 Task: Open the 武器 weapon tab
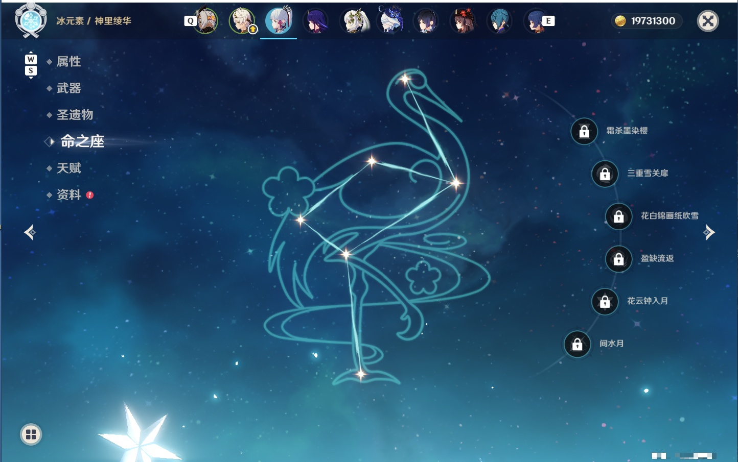[68, 88]
